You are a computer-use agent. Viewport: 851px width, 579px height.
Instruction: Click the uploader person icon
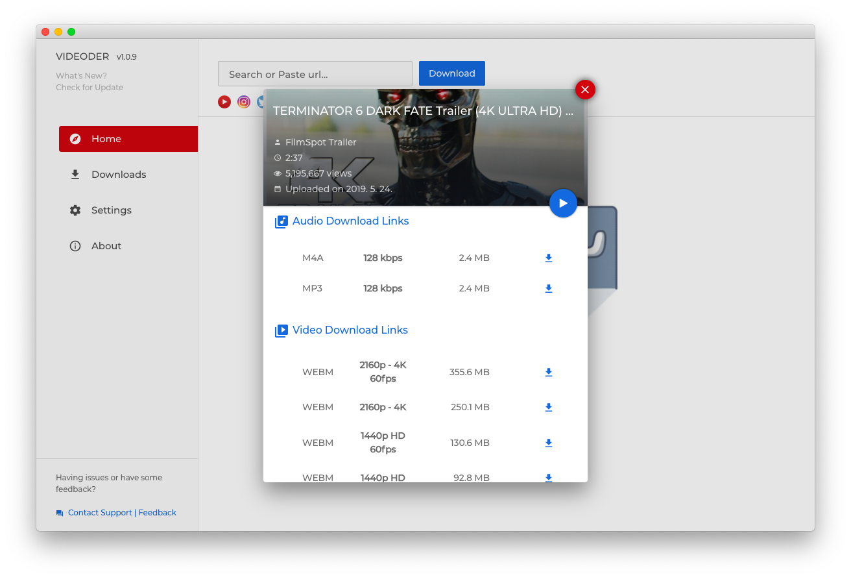pos(278,142)
